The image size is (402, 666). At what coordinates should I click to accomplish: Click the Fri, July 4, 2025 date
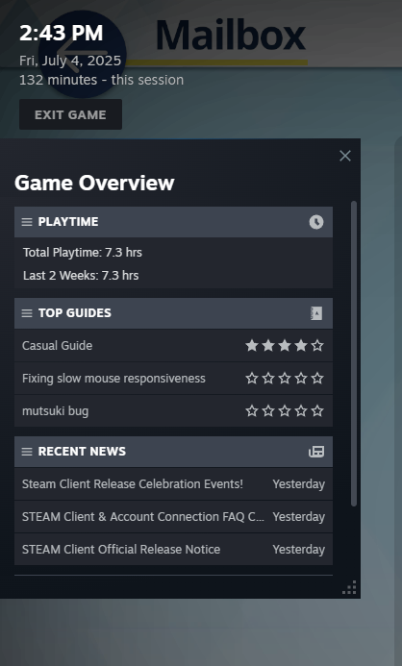(x=70, y=61)
